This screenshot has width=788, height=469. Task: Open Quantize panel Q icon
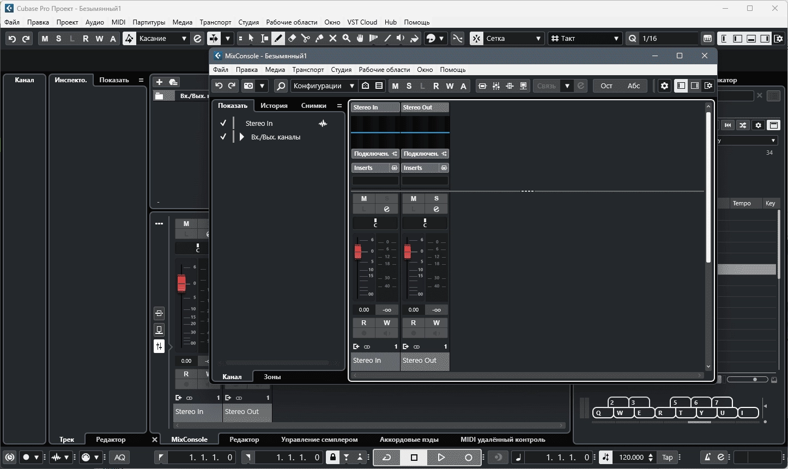coord(632,39)
